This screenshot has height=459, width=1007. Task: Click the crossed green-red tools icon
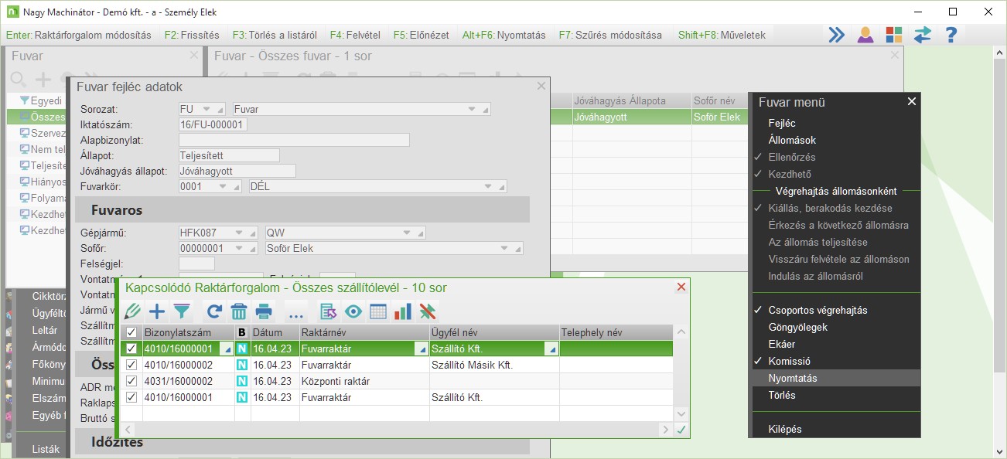428,311
